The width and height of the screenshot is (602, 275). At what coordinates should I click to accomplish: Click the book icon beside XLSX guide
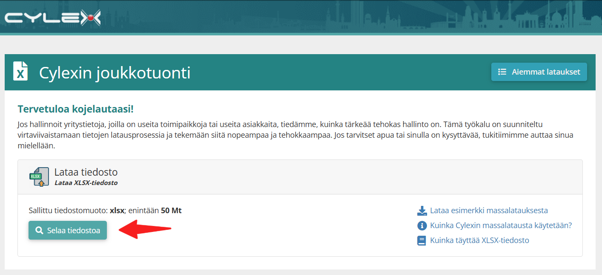[x=422, y=240]
